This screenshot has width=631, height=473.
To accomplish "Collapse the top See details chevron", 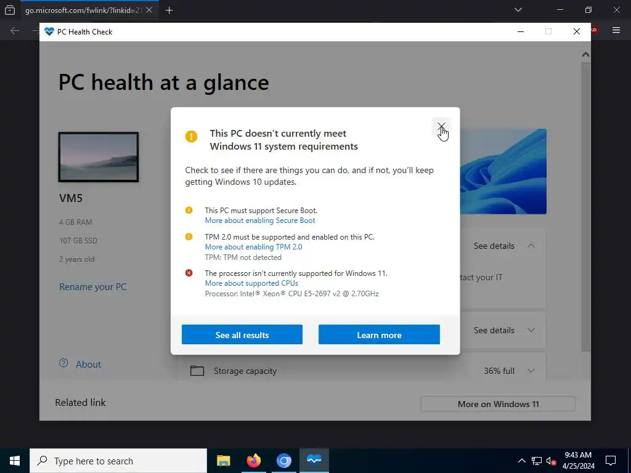I will [x=531, y=246].
